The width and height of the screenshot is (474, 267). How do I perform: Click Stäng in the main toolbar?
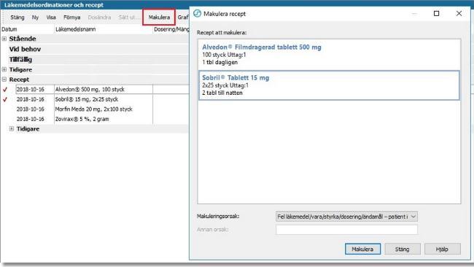coord(18,18)
